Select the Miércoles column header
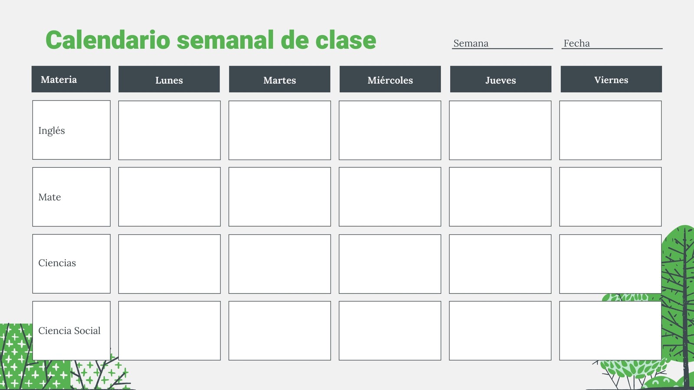The height and width of the screenshot is (390, 694). click(x=390, y=79)
